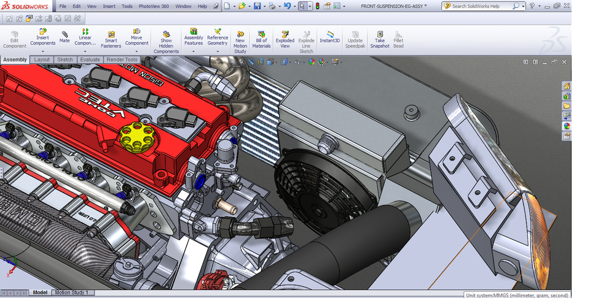This screenshot has height=298, width=590.
Task: Switch to the Evaluate tab
Action: 90,59
